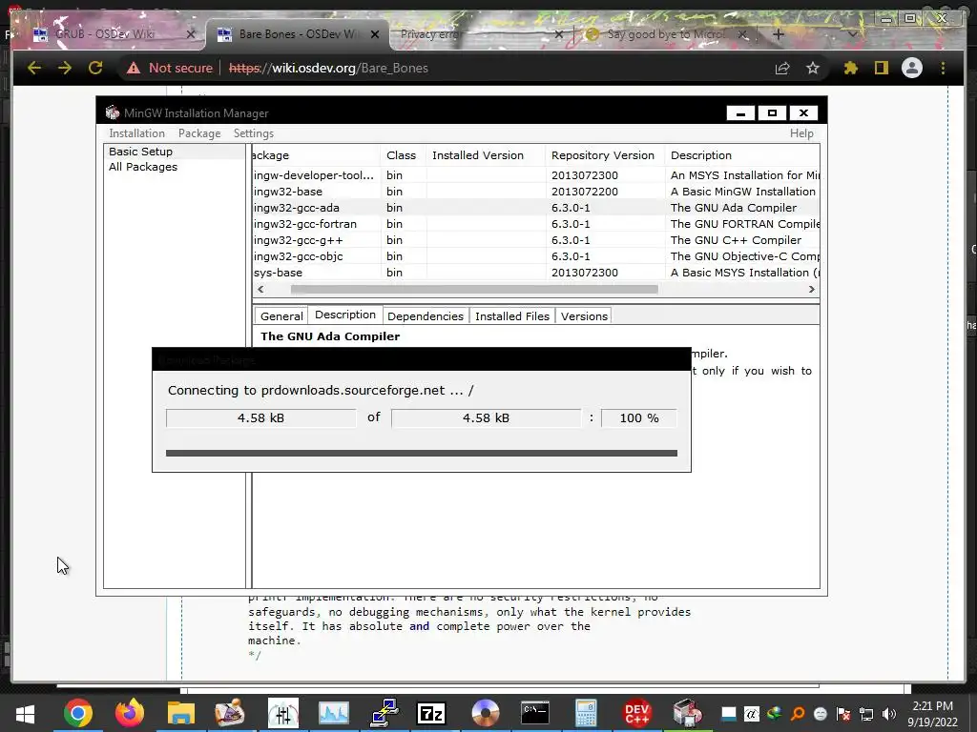Click the network tray icon
Viewport: 977px width, 732px height.
866,714
